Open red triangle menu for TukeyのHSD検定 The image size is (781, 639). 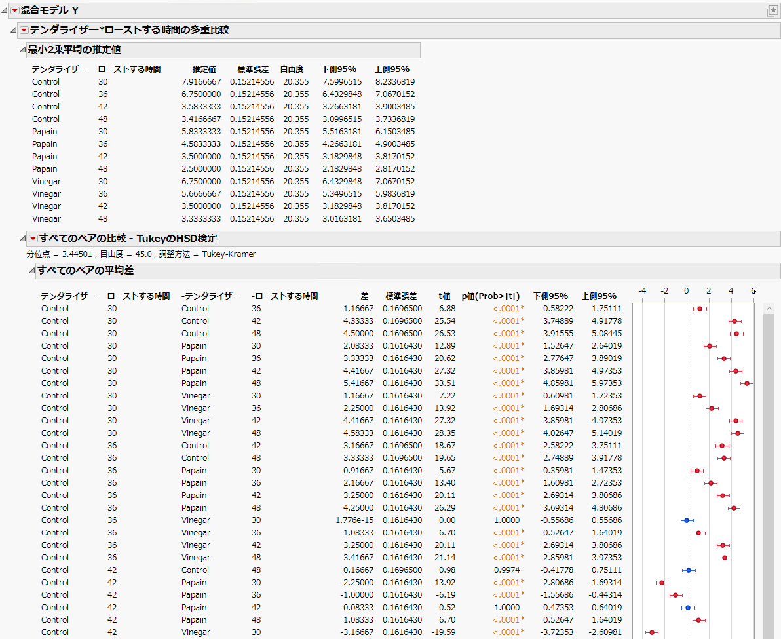coord(33,239)
